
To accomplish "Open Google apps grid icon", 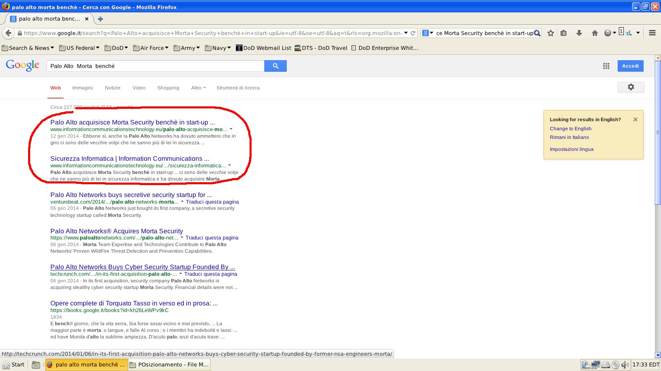I will pos(606,66).
